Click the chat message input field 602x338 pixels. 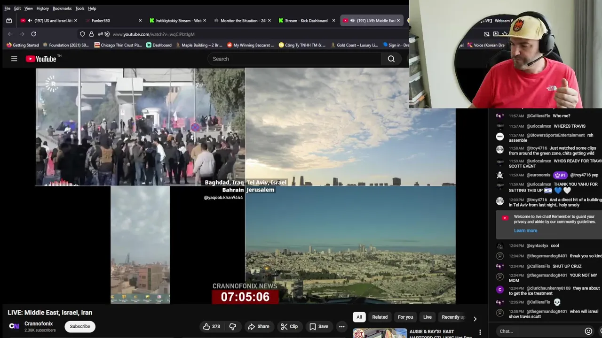539,331
